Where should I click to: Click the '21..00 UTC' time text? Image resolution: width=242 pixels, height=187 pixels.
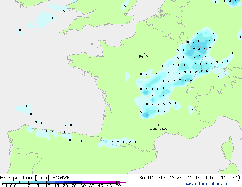tap(200, 178)
